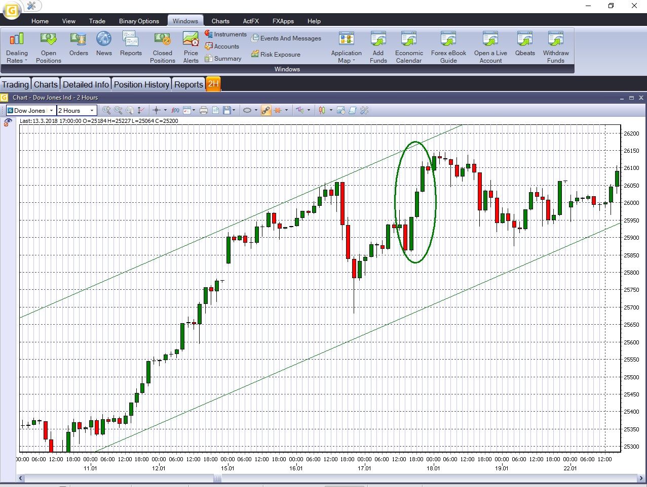
Task: Show the Closed Positions window
Action: [x=162, y=47]
